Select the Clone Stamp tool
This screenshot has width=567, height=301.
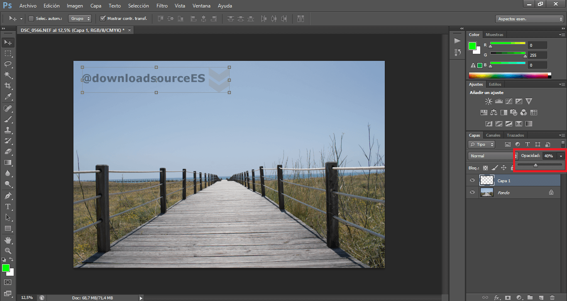pos(8,130)
